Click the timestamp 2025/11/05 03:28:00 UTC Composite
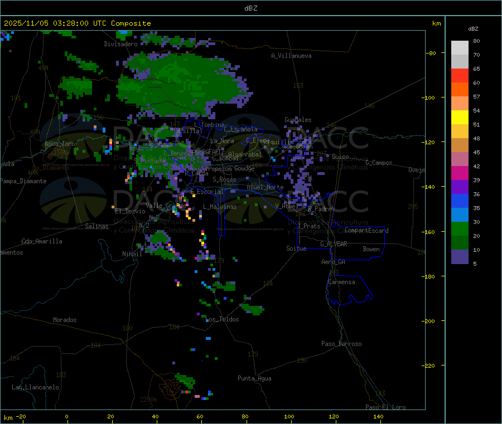The width and height of the screenshot is (502, 424). pyautogui.click(x=77, y=23)
